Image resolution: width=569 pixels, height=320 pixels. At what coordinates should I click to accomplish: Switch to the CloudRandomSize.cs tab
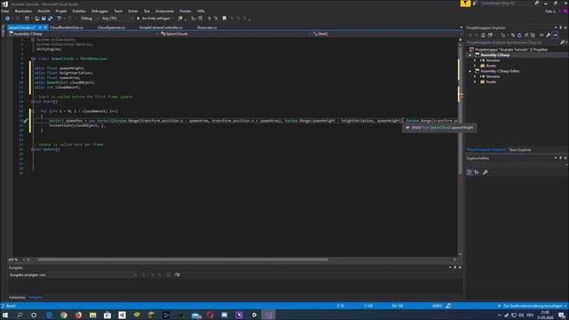67,28
